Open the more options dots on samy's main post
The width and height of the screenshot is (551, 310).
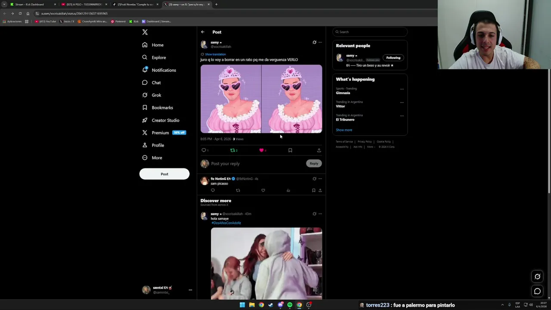tap(320, 42)
